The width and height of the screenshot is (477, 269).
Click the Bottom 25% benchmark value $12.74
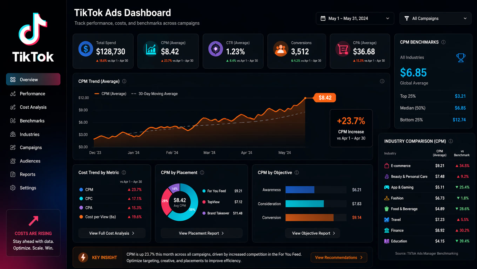click(x=459, y=120)
